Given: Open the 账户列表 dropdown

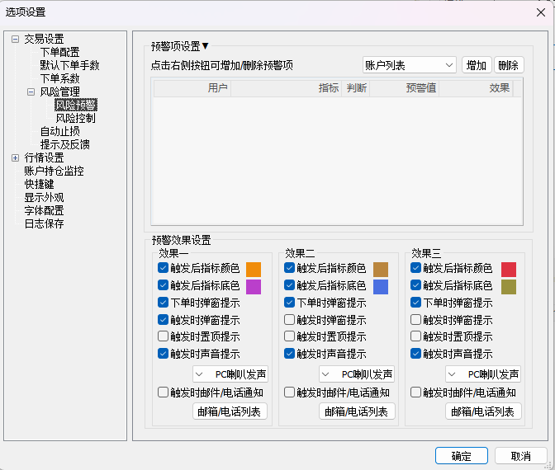Looking at the screenshot, I should (410, 65).
